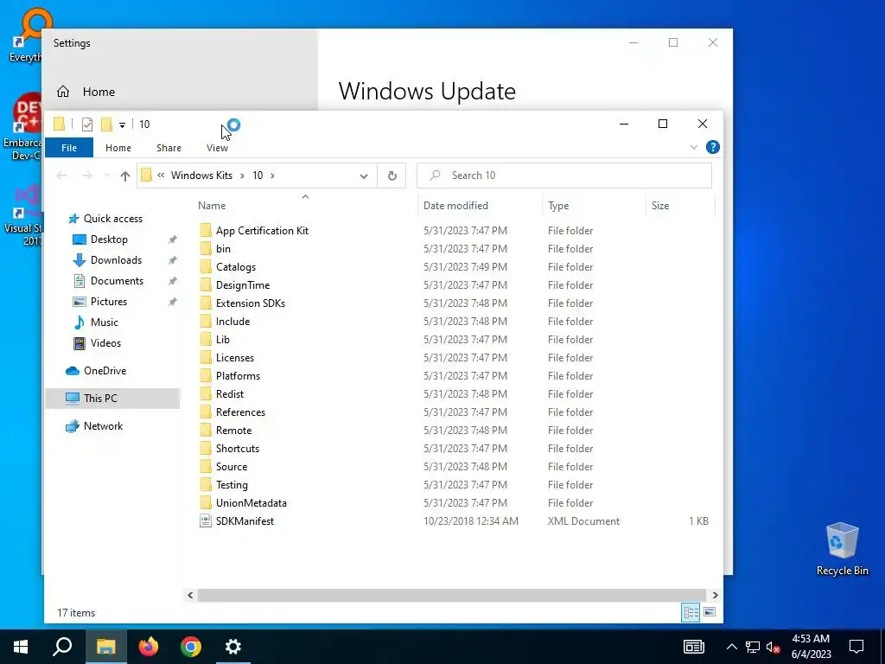This screenshot has height=664, width=885.
Task: Select OneDrive in the navigation pane
Action: pos(105,371)
